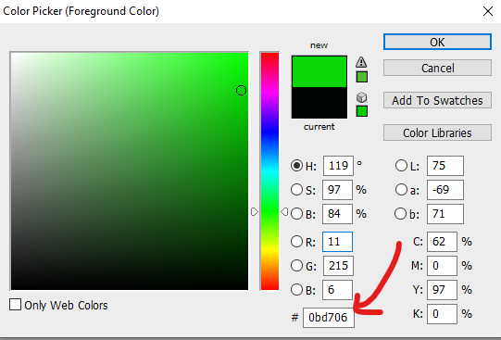The height and width of the screenshot is (340, 501).
Task: Click the not-web-safe cube icon
Action: click(361, 97)
